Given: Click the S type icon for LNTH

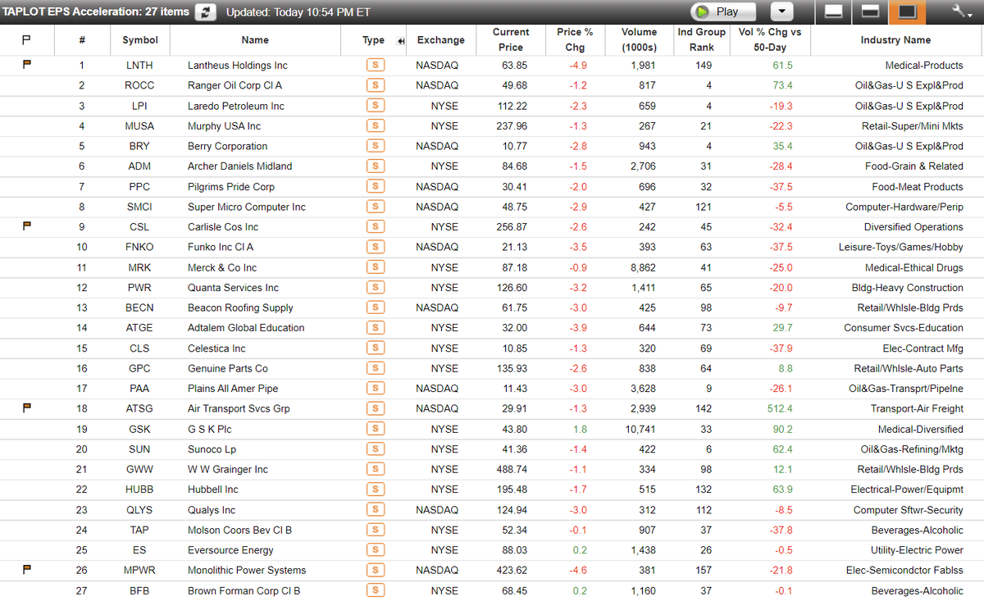Looking at the screenshot, I should click(x=376, y=66).
